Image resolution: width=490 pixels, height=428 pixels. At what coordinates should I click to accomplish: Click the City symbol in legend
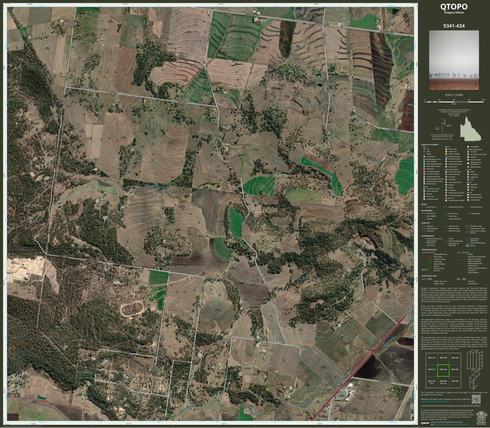(424, 149)
